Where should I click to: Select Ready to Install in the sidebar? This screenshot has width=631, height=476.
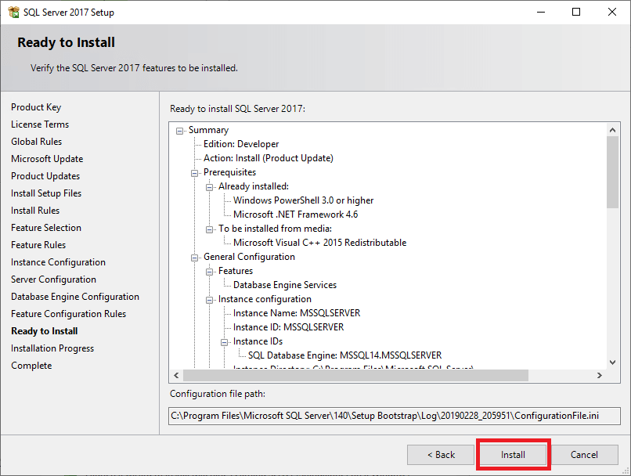[x=45, y=331]
